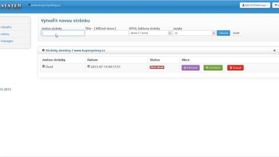Viewport: 279px width, 157px height.
Task: Select the Úvod page row name
Action: [x=49, y=67]
